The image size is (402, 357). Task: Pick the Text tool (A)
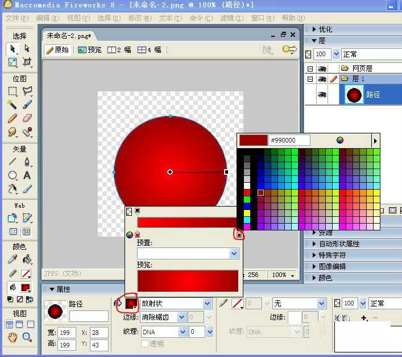tap(27, 175)
